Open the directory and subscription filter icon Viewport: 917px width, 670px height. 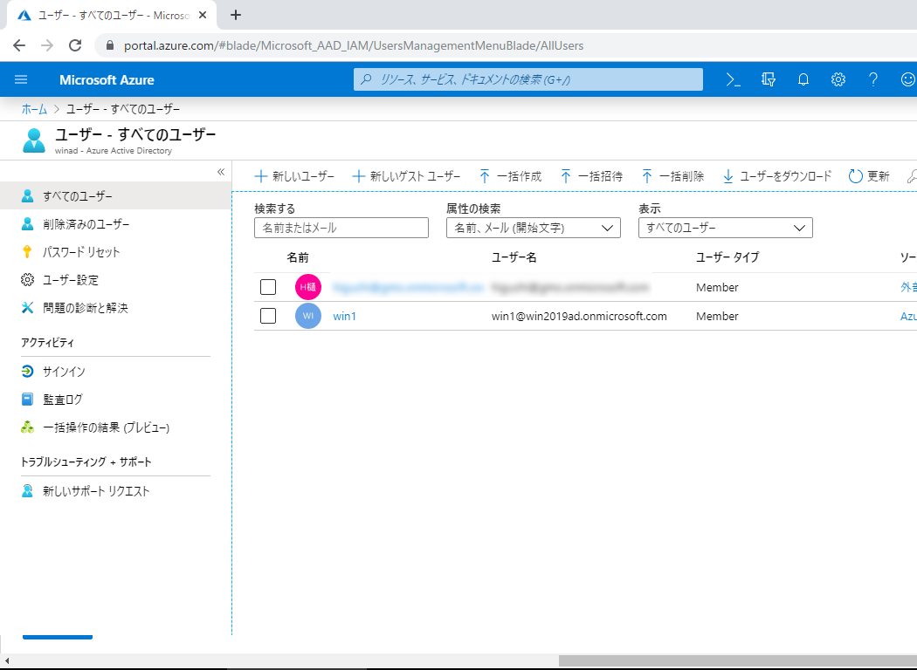(x=769, y=79)
